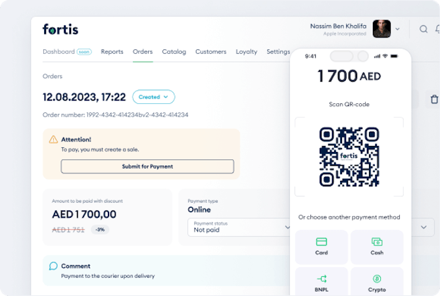Click the Online payment type value

[x=199, y=210]
